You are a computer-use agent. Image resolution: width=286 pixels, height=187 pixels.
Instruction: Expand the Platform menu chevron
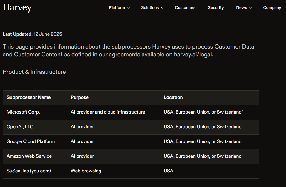tap(129, 8)
